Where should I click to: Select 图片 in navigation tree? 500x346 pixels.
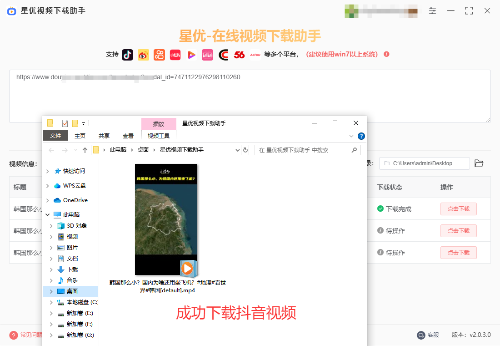point(72,248)
